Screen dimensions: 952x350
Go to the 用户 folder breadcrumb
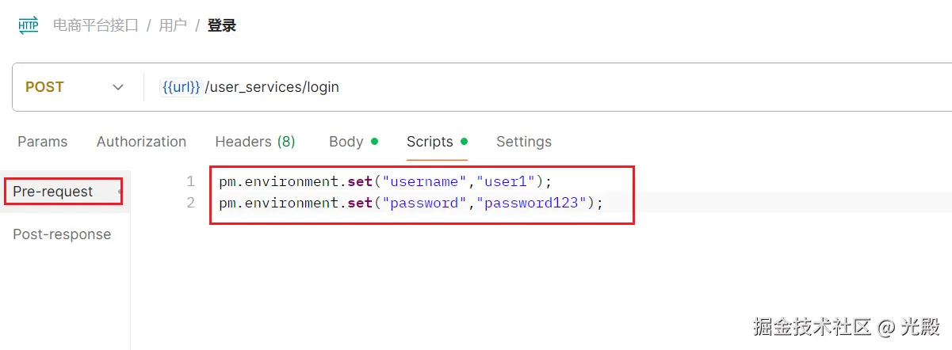click(173, 25)
